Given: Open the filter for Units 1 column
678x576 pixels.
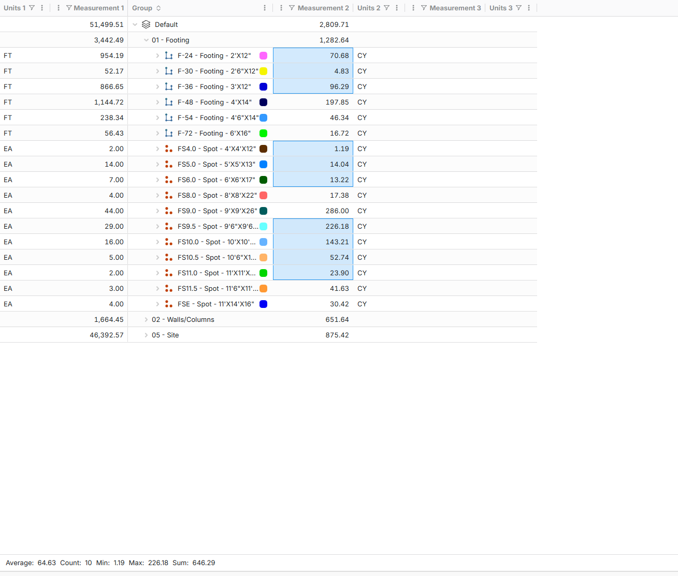Looking at the screenshot, I should (x=32, y=8).
